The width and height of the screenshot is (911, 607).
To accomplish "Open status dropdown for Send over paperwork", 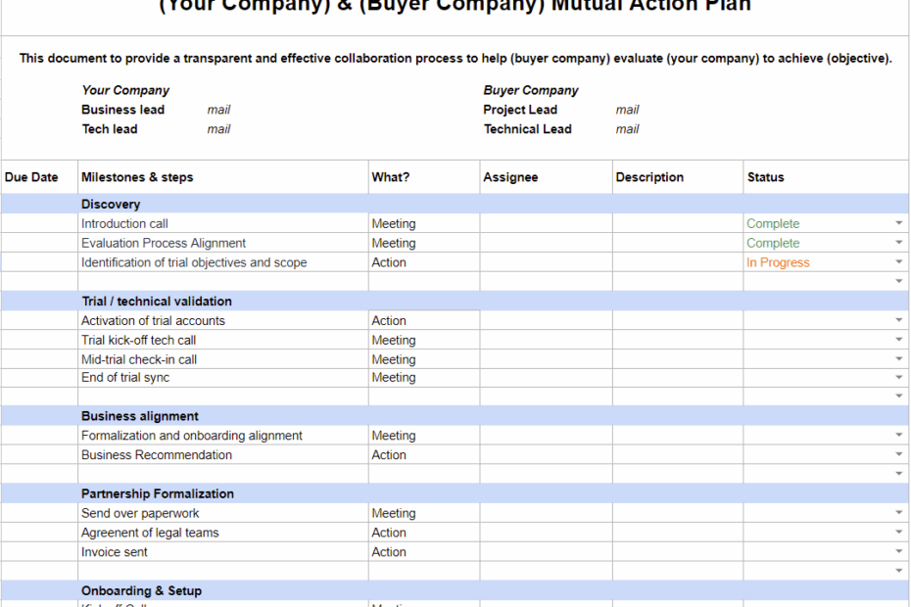I will click(x=898, y=512).
